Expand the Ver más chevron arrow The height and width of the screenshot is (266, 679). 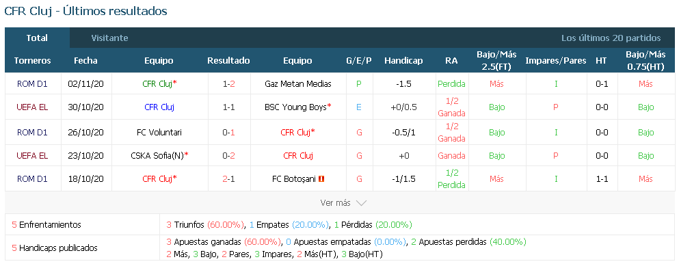[x=361, y=203]
